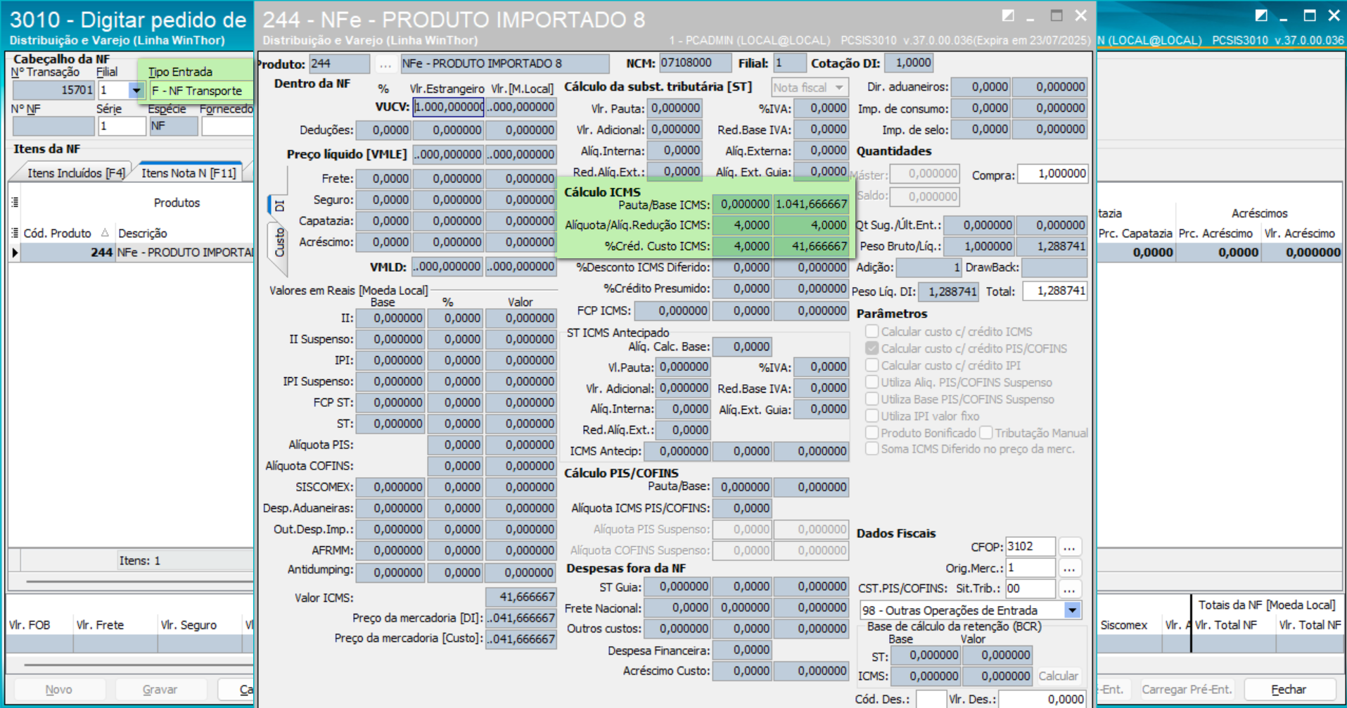Select the DI vertical tab
Viewport: 1347px width, 708px height.
pos(279,206)
